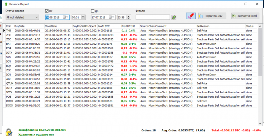Select the BAT coin cell
The image size is (264, 137).
pyautogui.click(x=10, y=44)
